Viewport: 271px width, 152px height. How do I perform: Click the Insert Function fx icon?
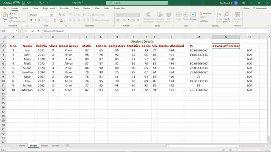tap(39, 31)
